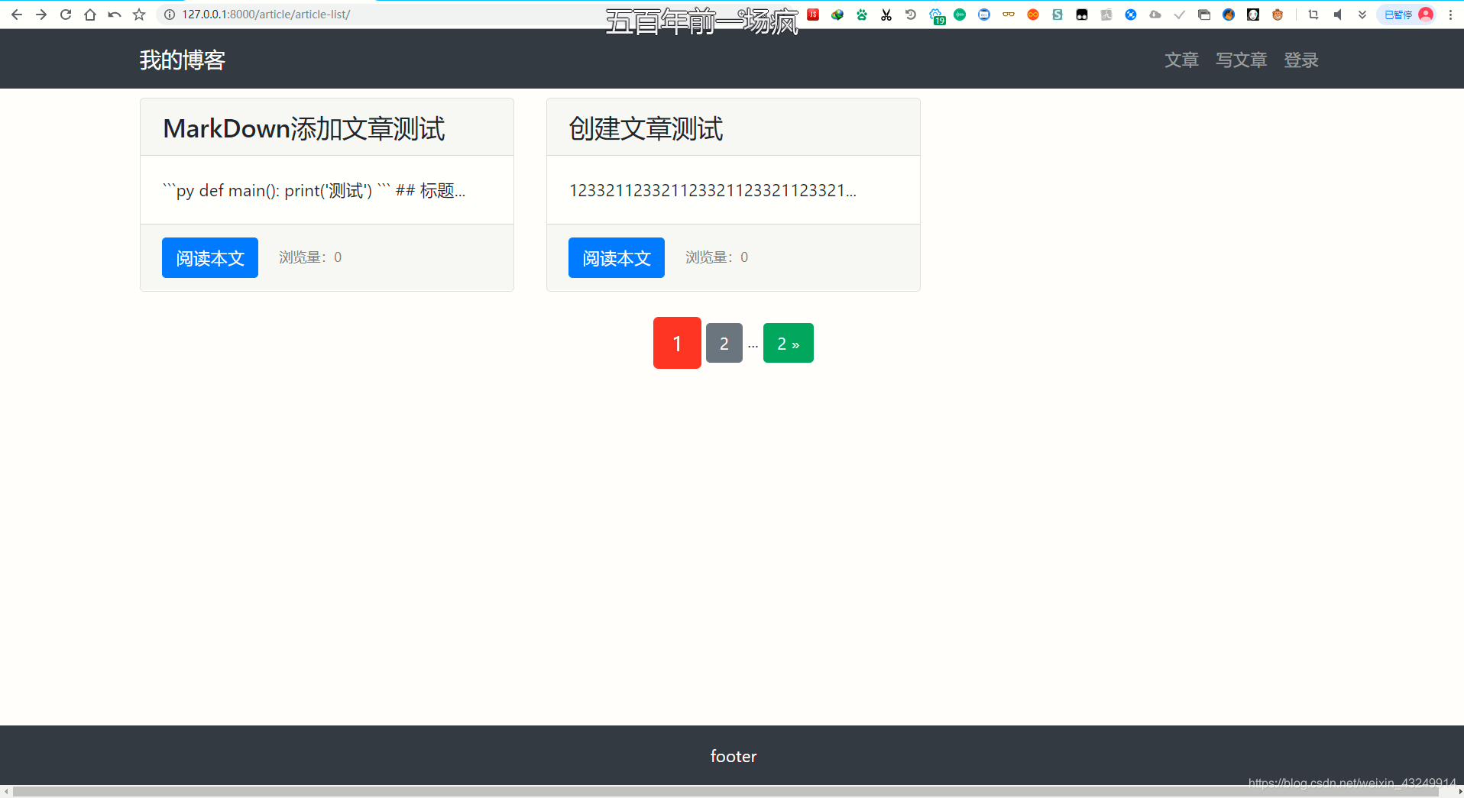The height and width of the screenshot is (798, 1464).
Task: Click the 123321123321... excerpt text
Action: coord(713,190)
